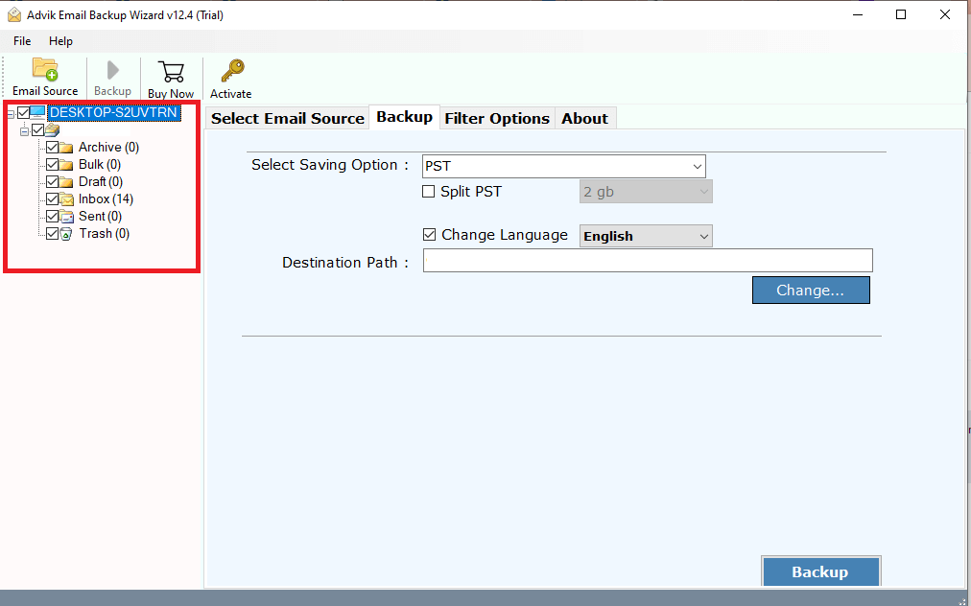Click the Draft folder icon
Viewport: 971px width, 606px height.
(x=66, y=182)
